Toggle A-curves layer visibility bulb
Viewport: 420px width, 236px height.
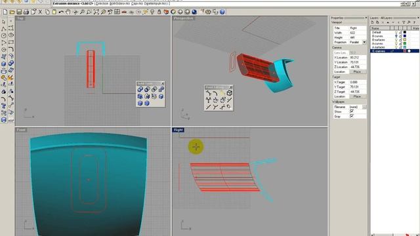[x=396, y=44]
